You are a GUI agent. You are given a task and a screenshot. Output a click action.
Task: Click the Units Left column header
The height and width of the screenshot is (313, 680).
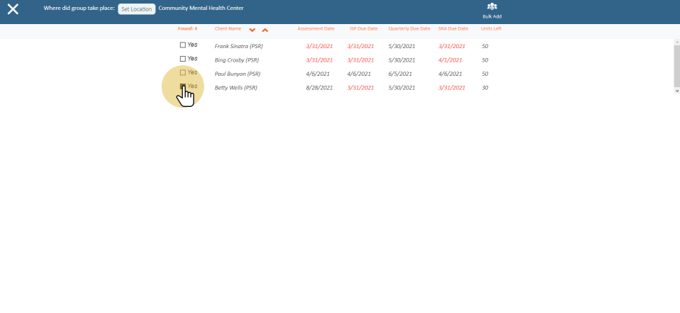click(491, 29)
